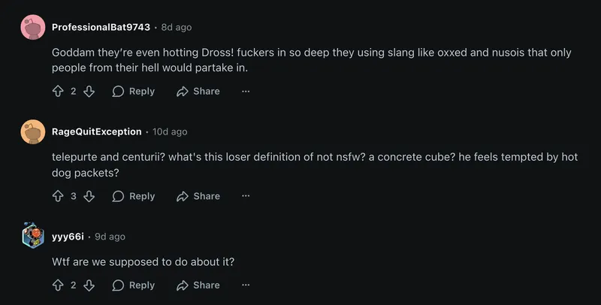Share ProfessionalBat9743's comment
The height and width of the screenshot is (305, 601).
[198, 91]
